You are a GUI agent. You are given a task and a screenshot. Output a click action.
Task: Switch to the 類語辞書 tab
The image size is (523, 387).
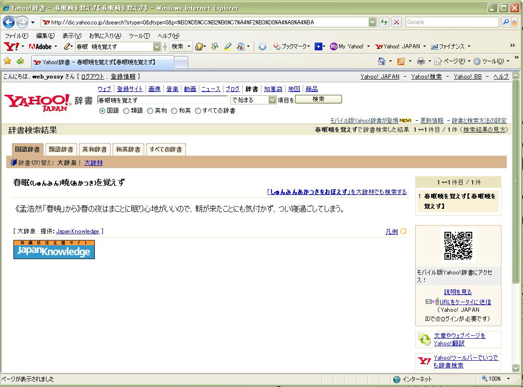click(x=61, y=149)
